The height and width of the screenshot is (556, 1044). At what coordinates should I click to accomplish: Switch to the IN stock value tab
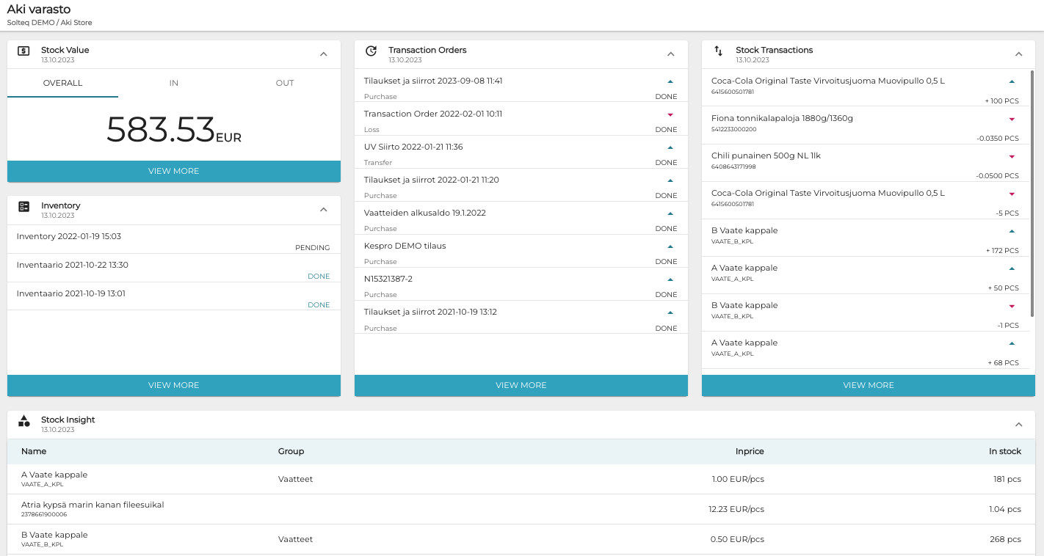click(174, 83)
